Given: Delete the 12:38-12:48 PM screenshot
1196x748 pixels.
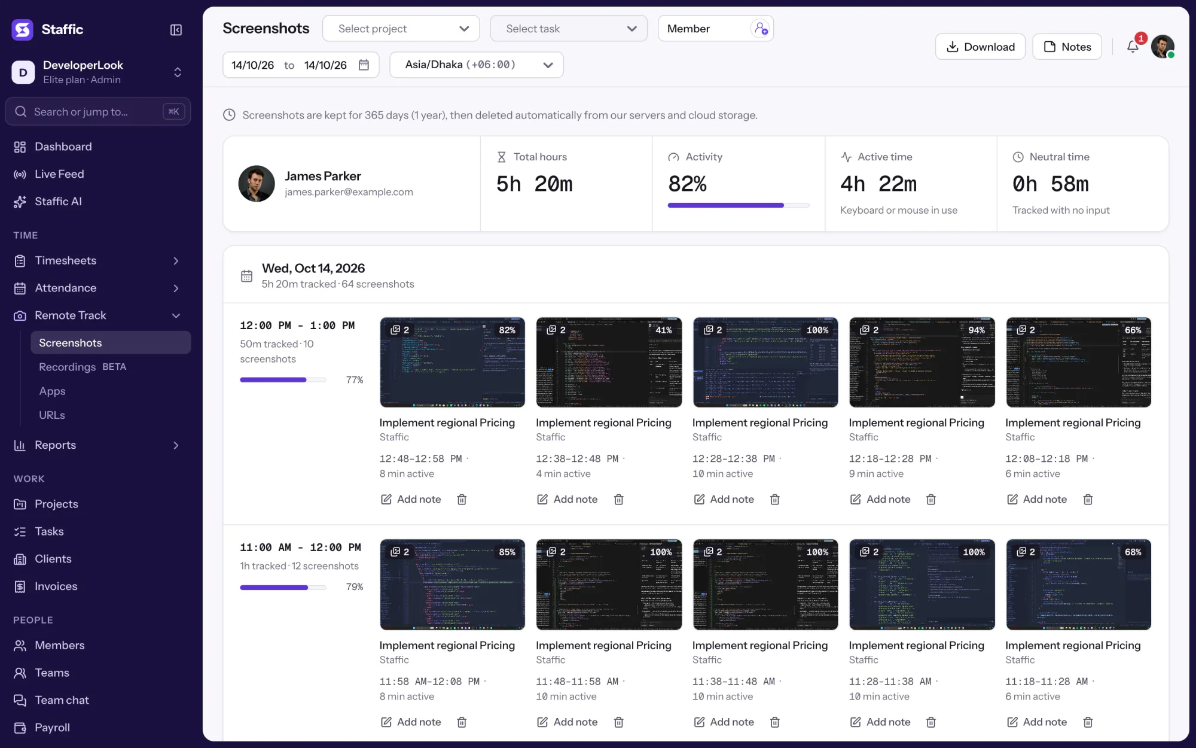Looking at the screenshot, I should click(x=618, y=499).
